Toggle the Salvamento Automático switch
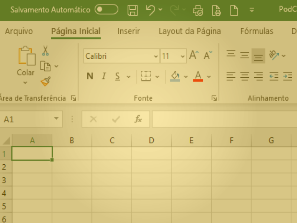The height and width of the screenshot is (223, 297). (x=107, y=9)
